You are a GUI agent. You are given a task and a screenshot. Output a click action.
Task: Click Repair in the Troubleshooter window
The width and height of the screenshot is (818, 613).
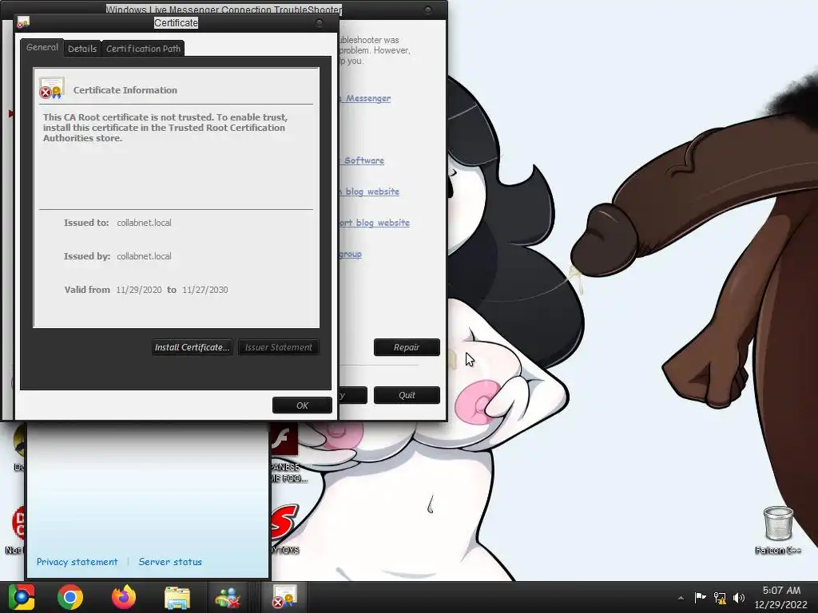(x=407, y=347)
